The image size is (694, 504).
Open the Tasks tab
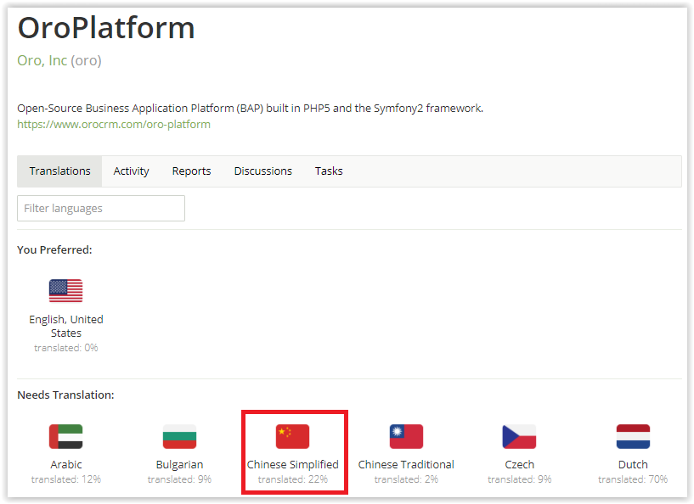click(x=329, y=171)
